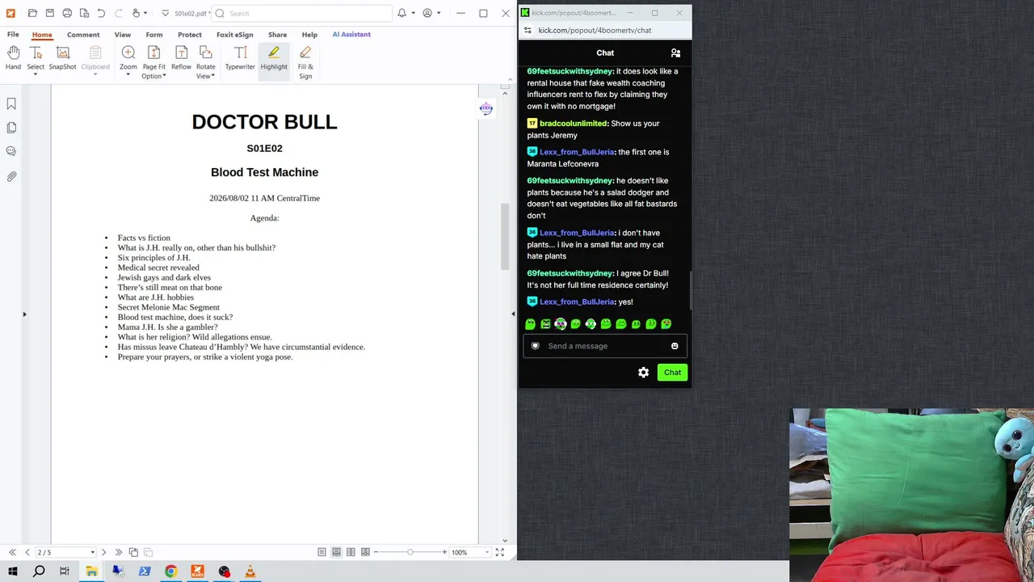Switch to the Protect tab
This screenshot has height=582, width=1034.
pos(190,35)
